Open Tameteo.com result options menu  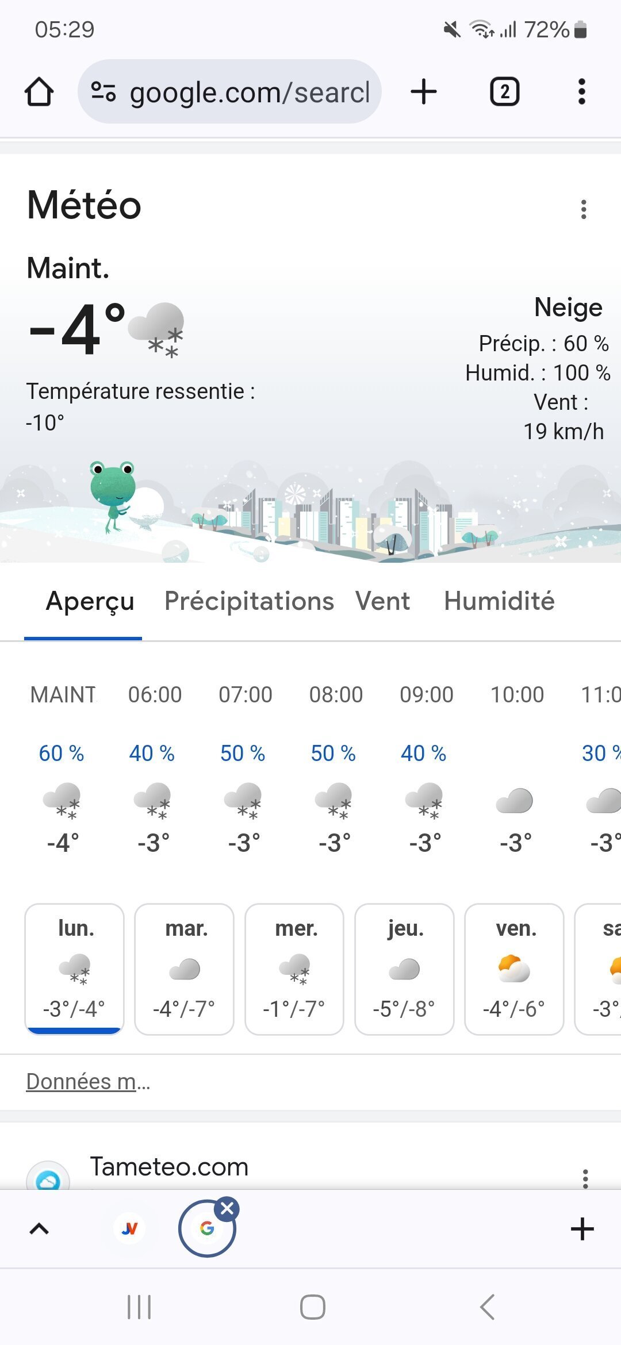[585, 1178]
